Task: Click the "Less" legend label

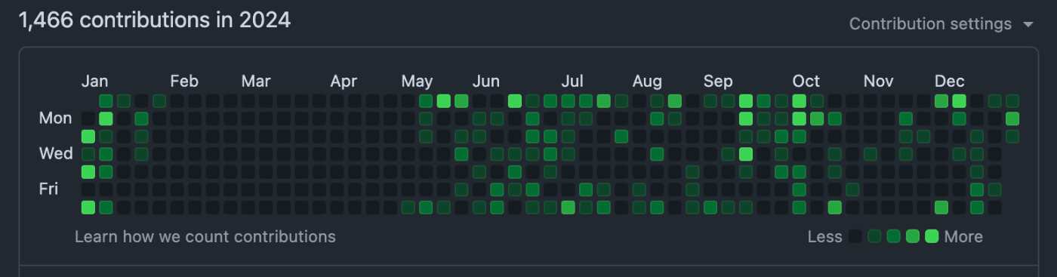Action: pos(824,236)
